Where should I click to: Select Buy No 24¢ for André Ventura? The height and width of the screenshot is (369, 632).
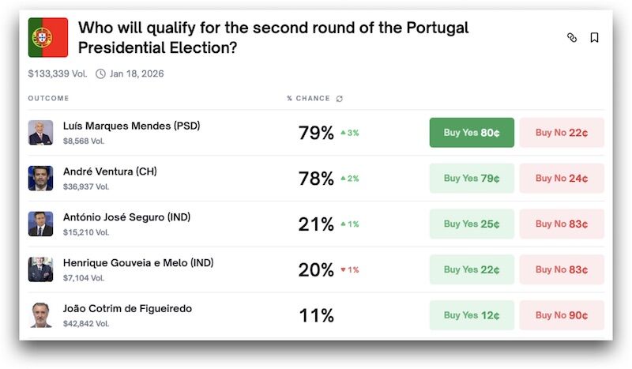pos(561,179)
